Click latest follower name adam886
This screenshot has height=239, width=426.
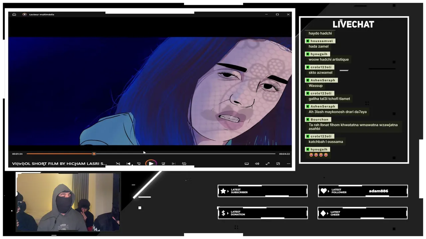378,191
